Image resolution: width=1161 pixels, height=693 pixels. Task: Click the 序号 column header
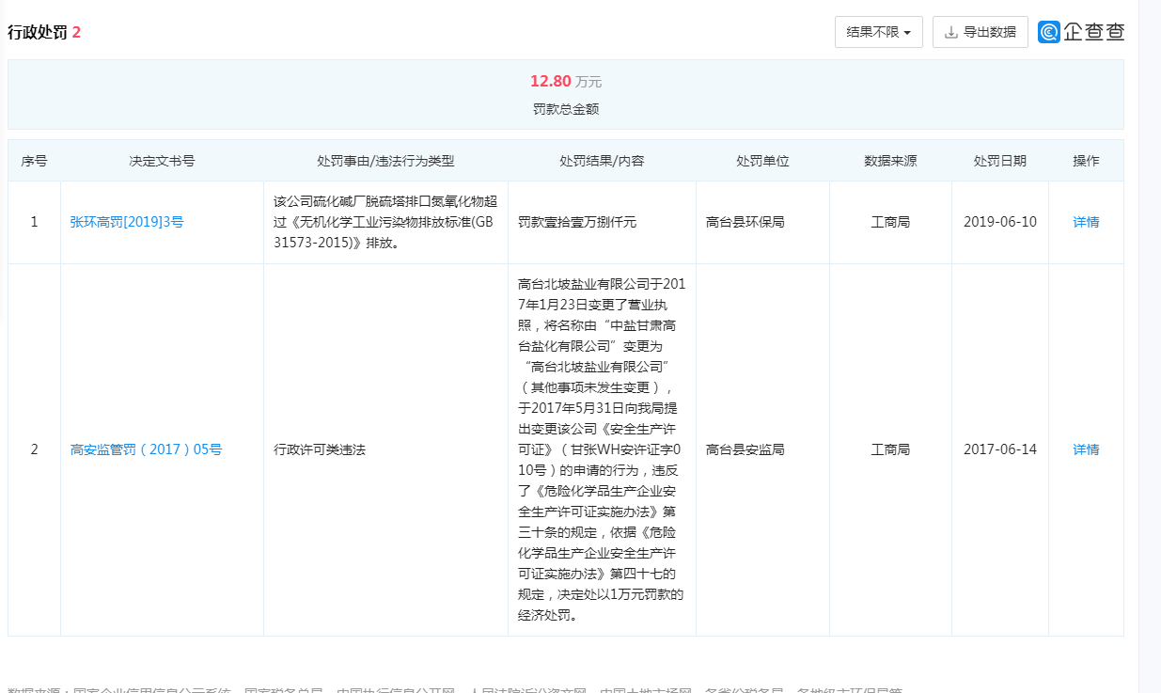35,161
